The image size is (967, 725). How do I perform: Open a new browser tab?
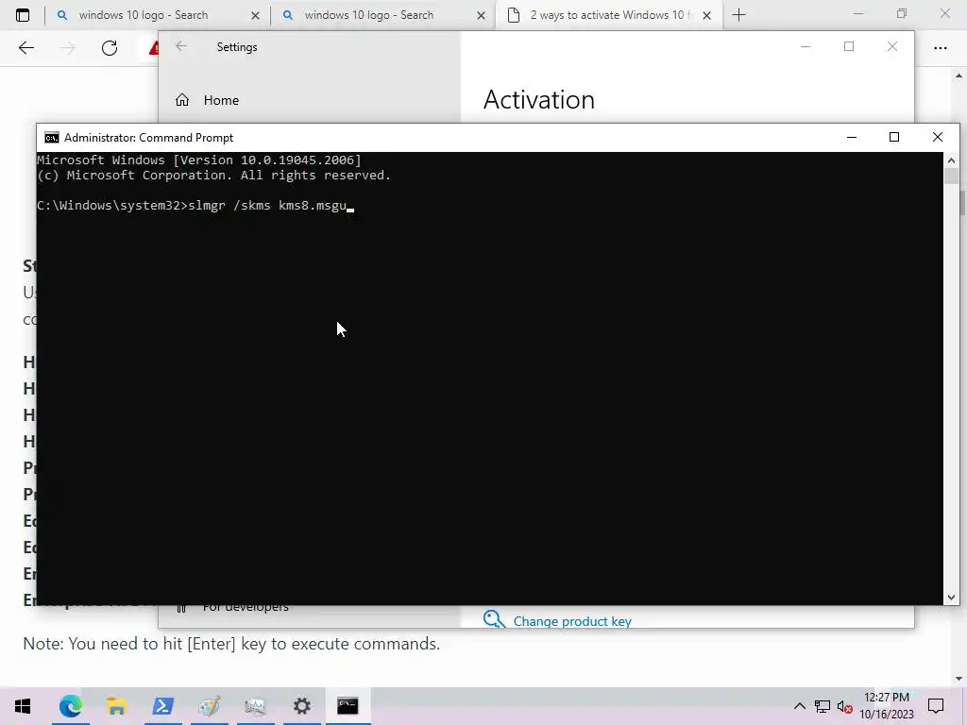(738, 15)
